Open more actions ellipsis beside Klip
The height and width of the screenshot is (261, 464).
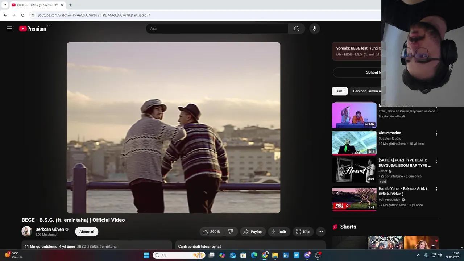320,232
